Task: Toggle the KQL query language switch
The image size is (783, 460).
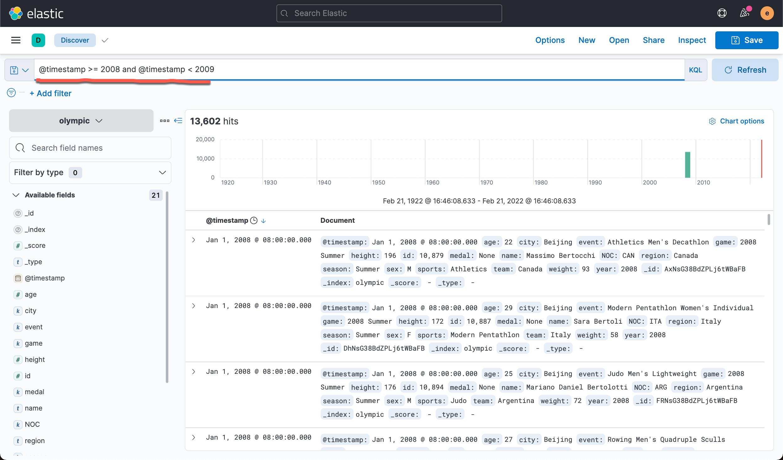Action: tap(695, 70)
